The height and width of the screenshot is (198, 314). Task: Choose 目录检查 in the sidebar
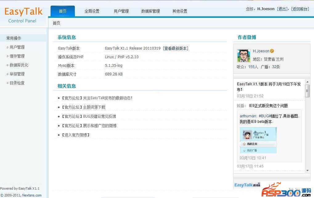click(17, 83)
